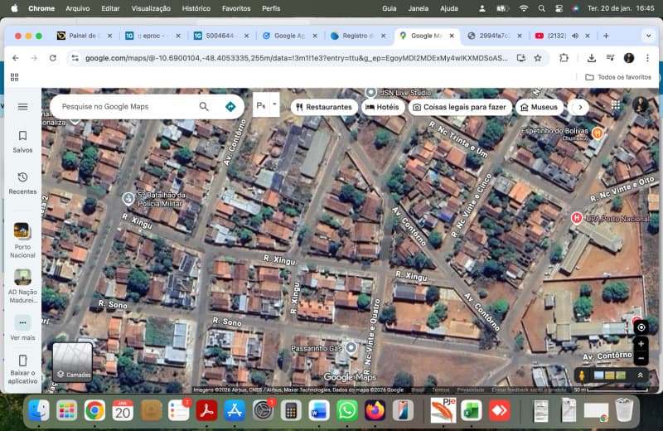Image resolution: width=663 pixels, height=431 pixels.
Task: Open the Chrome profile avatar
Action: pos(629,58)
